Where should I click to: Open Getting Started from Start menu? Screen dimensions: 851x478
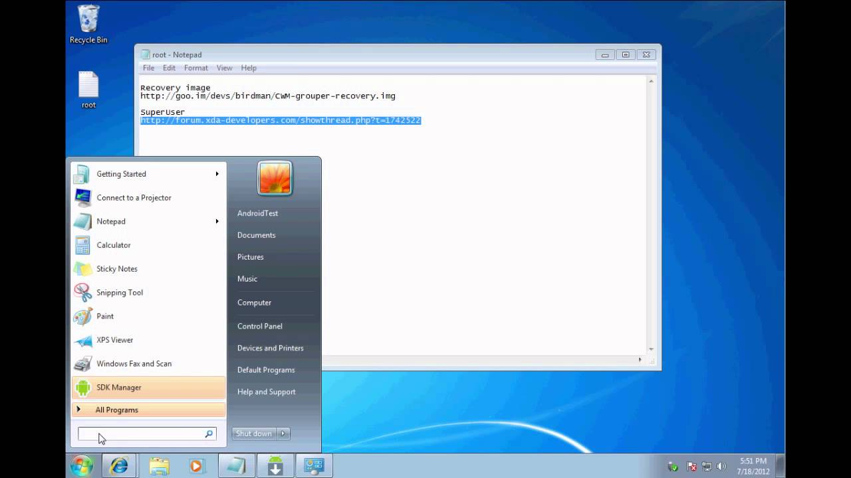(x=148, y=174)
